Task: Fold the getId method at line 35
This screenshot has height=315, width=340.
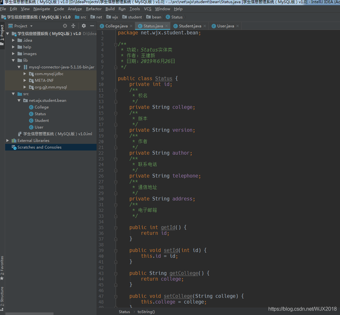Action: click(x=116, y=228)
